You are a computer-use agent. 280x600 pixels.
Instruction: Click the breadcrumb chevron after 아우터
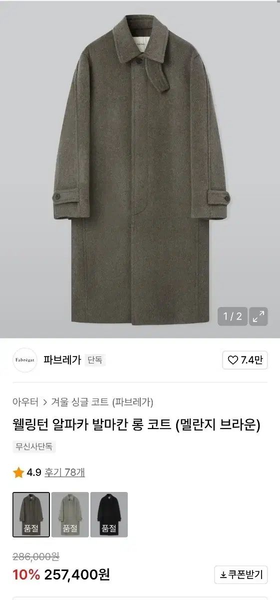[x=45, y=402]
